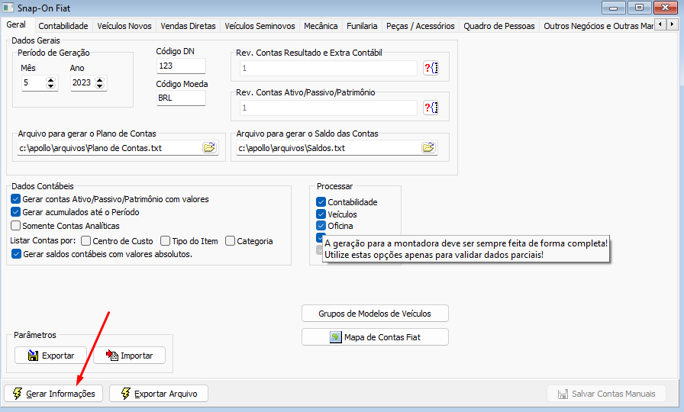Uncheck Contabilidade in Processar group
684x412 pixels.
click(x=321, y=202)
